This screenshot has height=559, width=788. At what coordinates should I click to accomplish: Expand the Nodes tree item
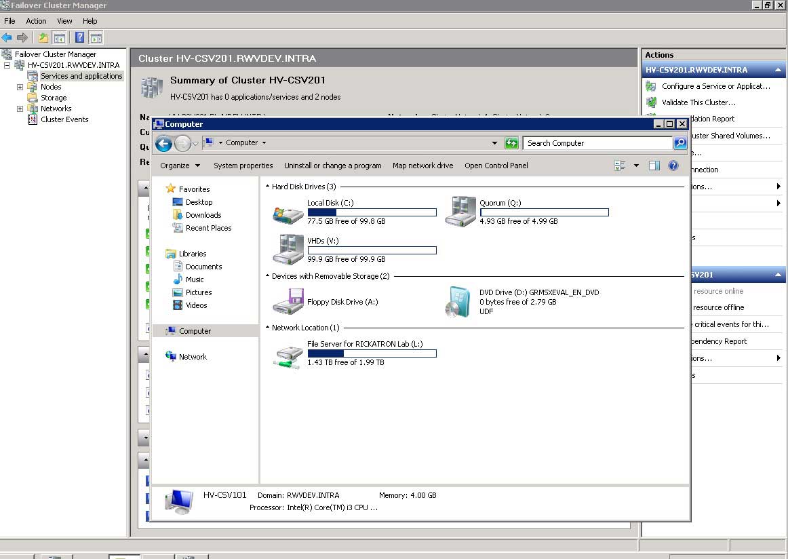point(20,87)
